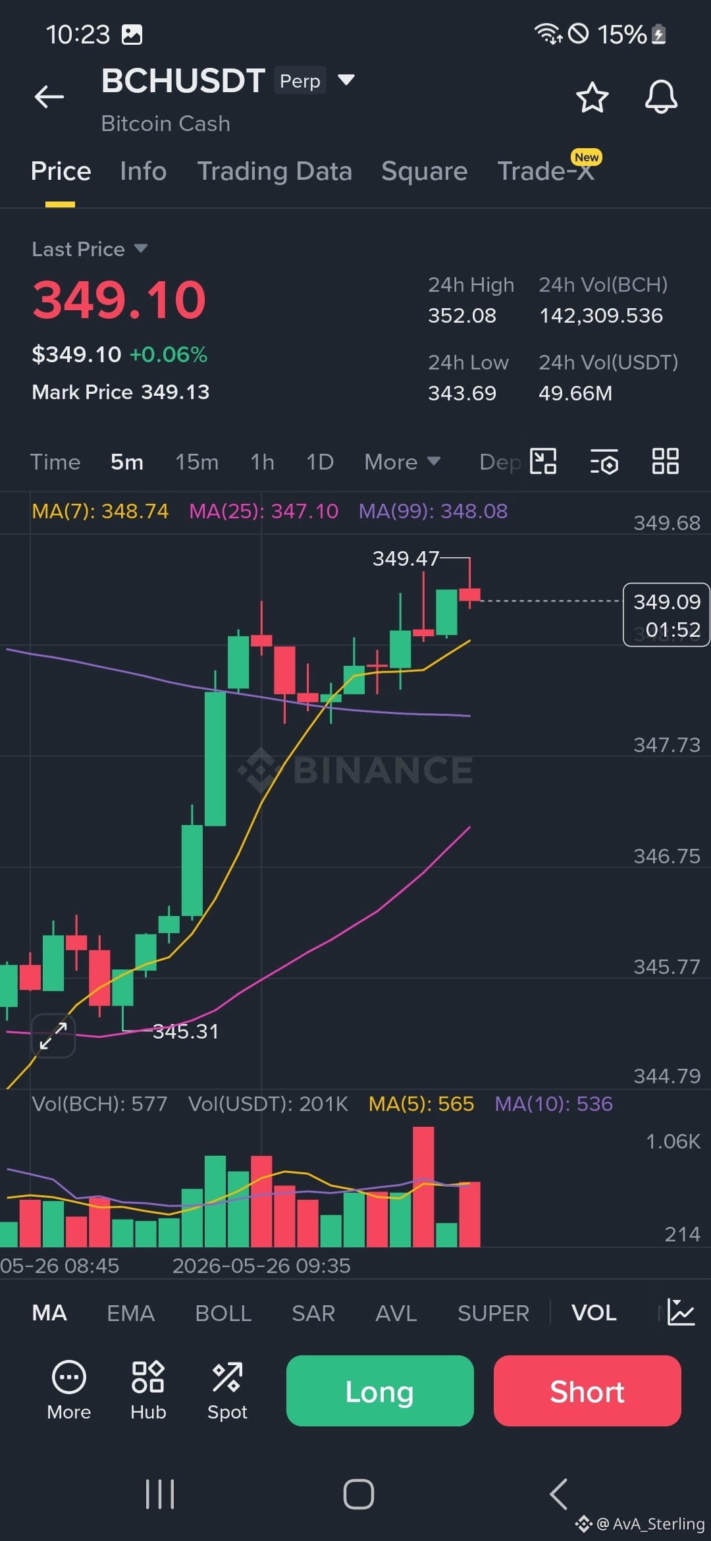Tap the Vol(USDT): 201K legend

tap(268, 1104)
